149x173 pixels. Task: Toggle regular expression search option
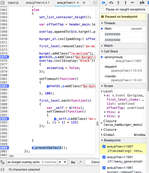pos(80,162)
